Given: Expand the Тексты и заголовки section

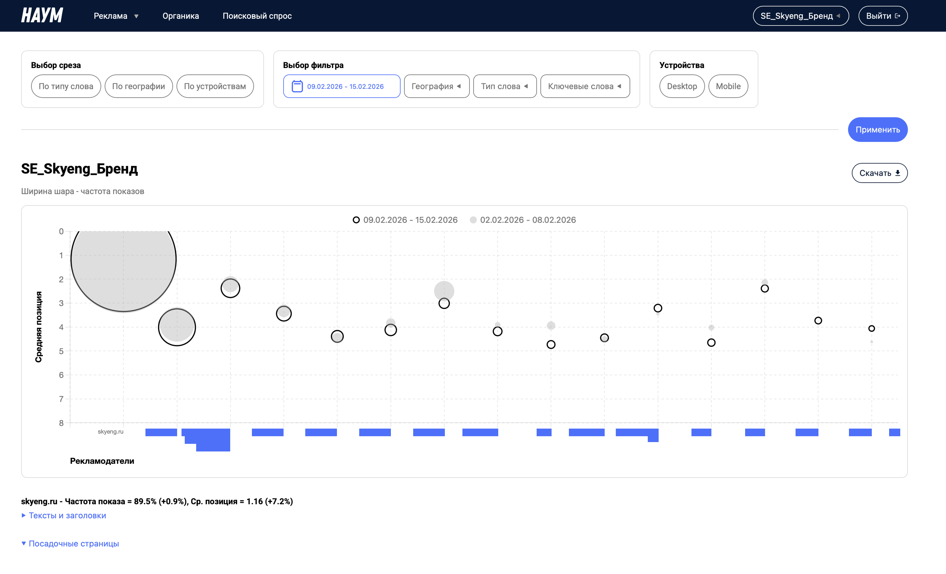Looking at the screenshot, I should coord(67,515).
